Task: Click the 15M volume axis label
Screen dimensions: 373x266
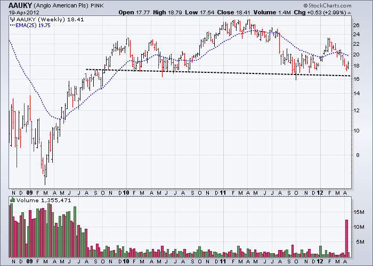Action: 359,212
